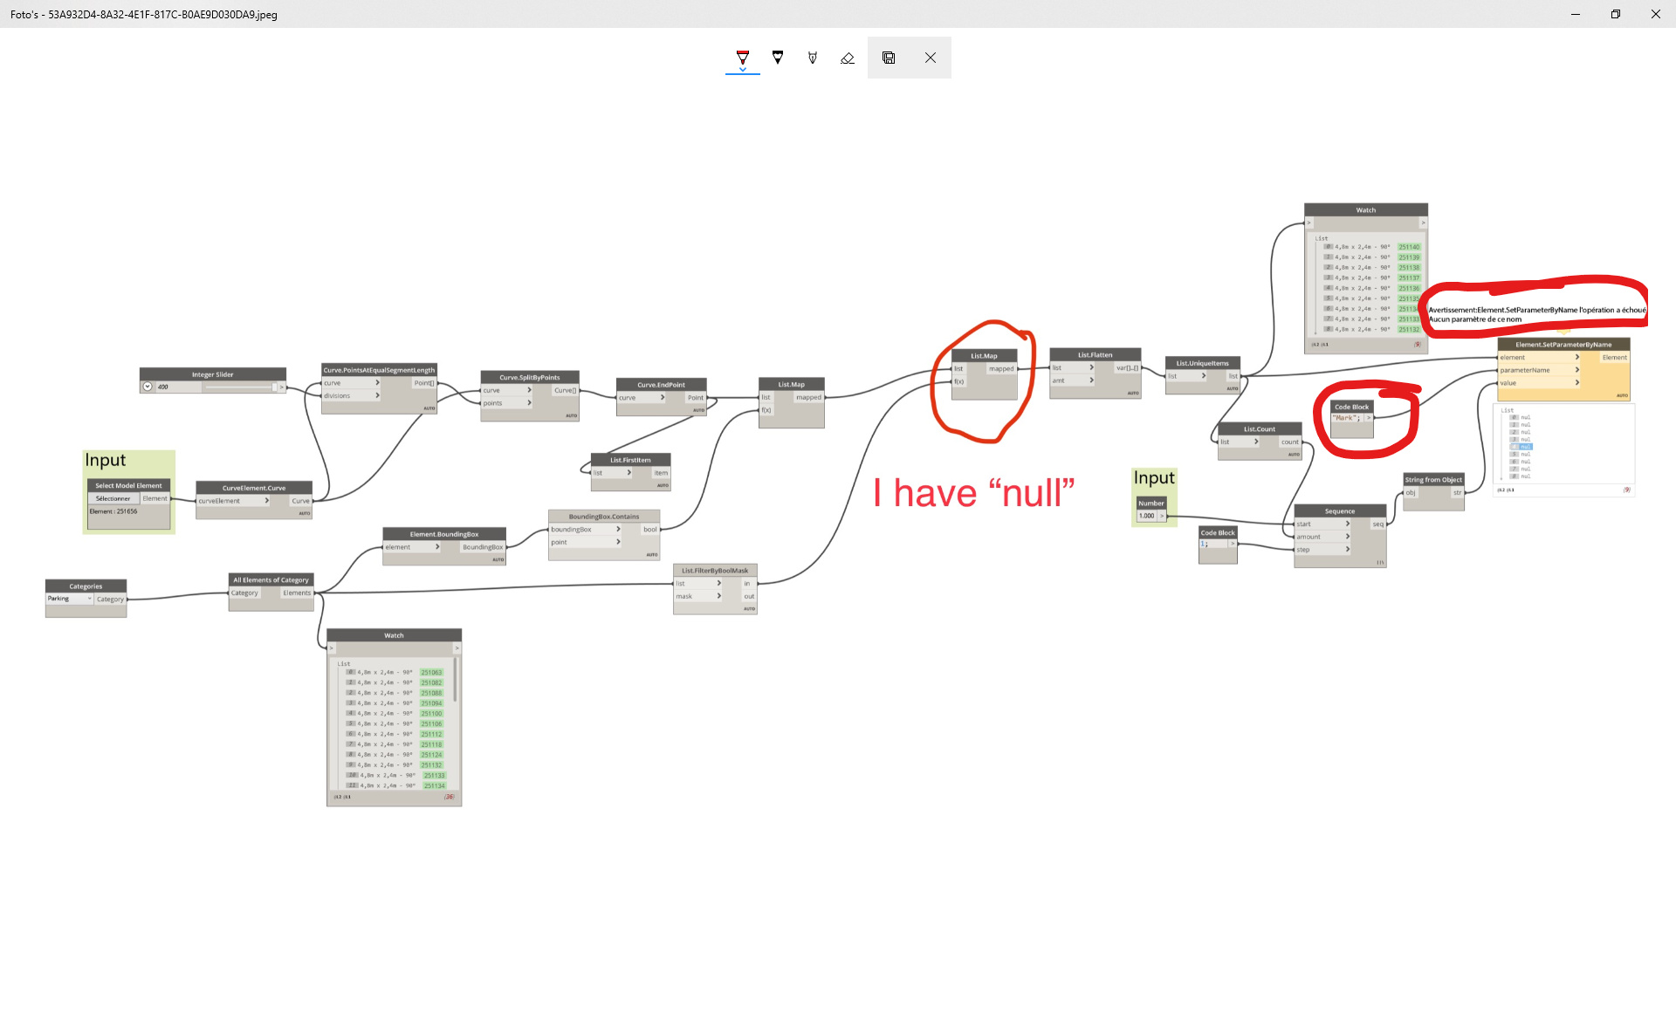1676x1021 pixels.
Task: Open the red pen options chevron
Action: click(x=743, y=70)
